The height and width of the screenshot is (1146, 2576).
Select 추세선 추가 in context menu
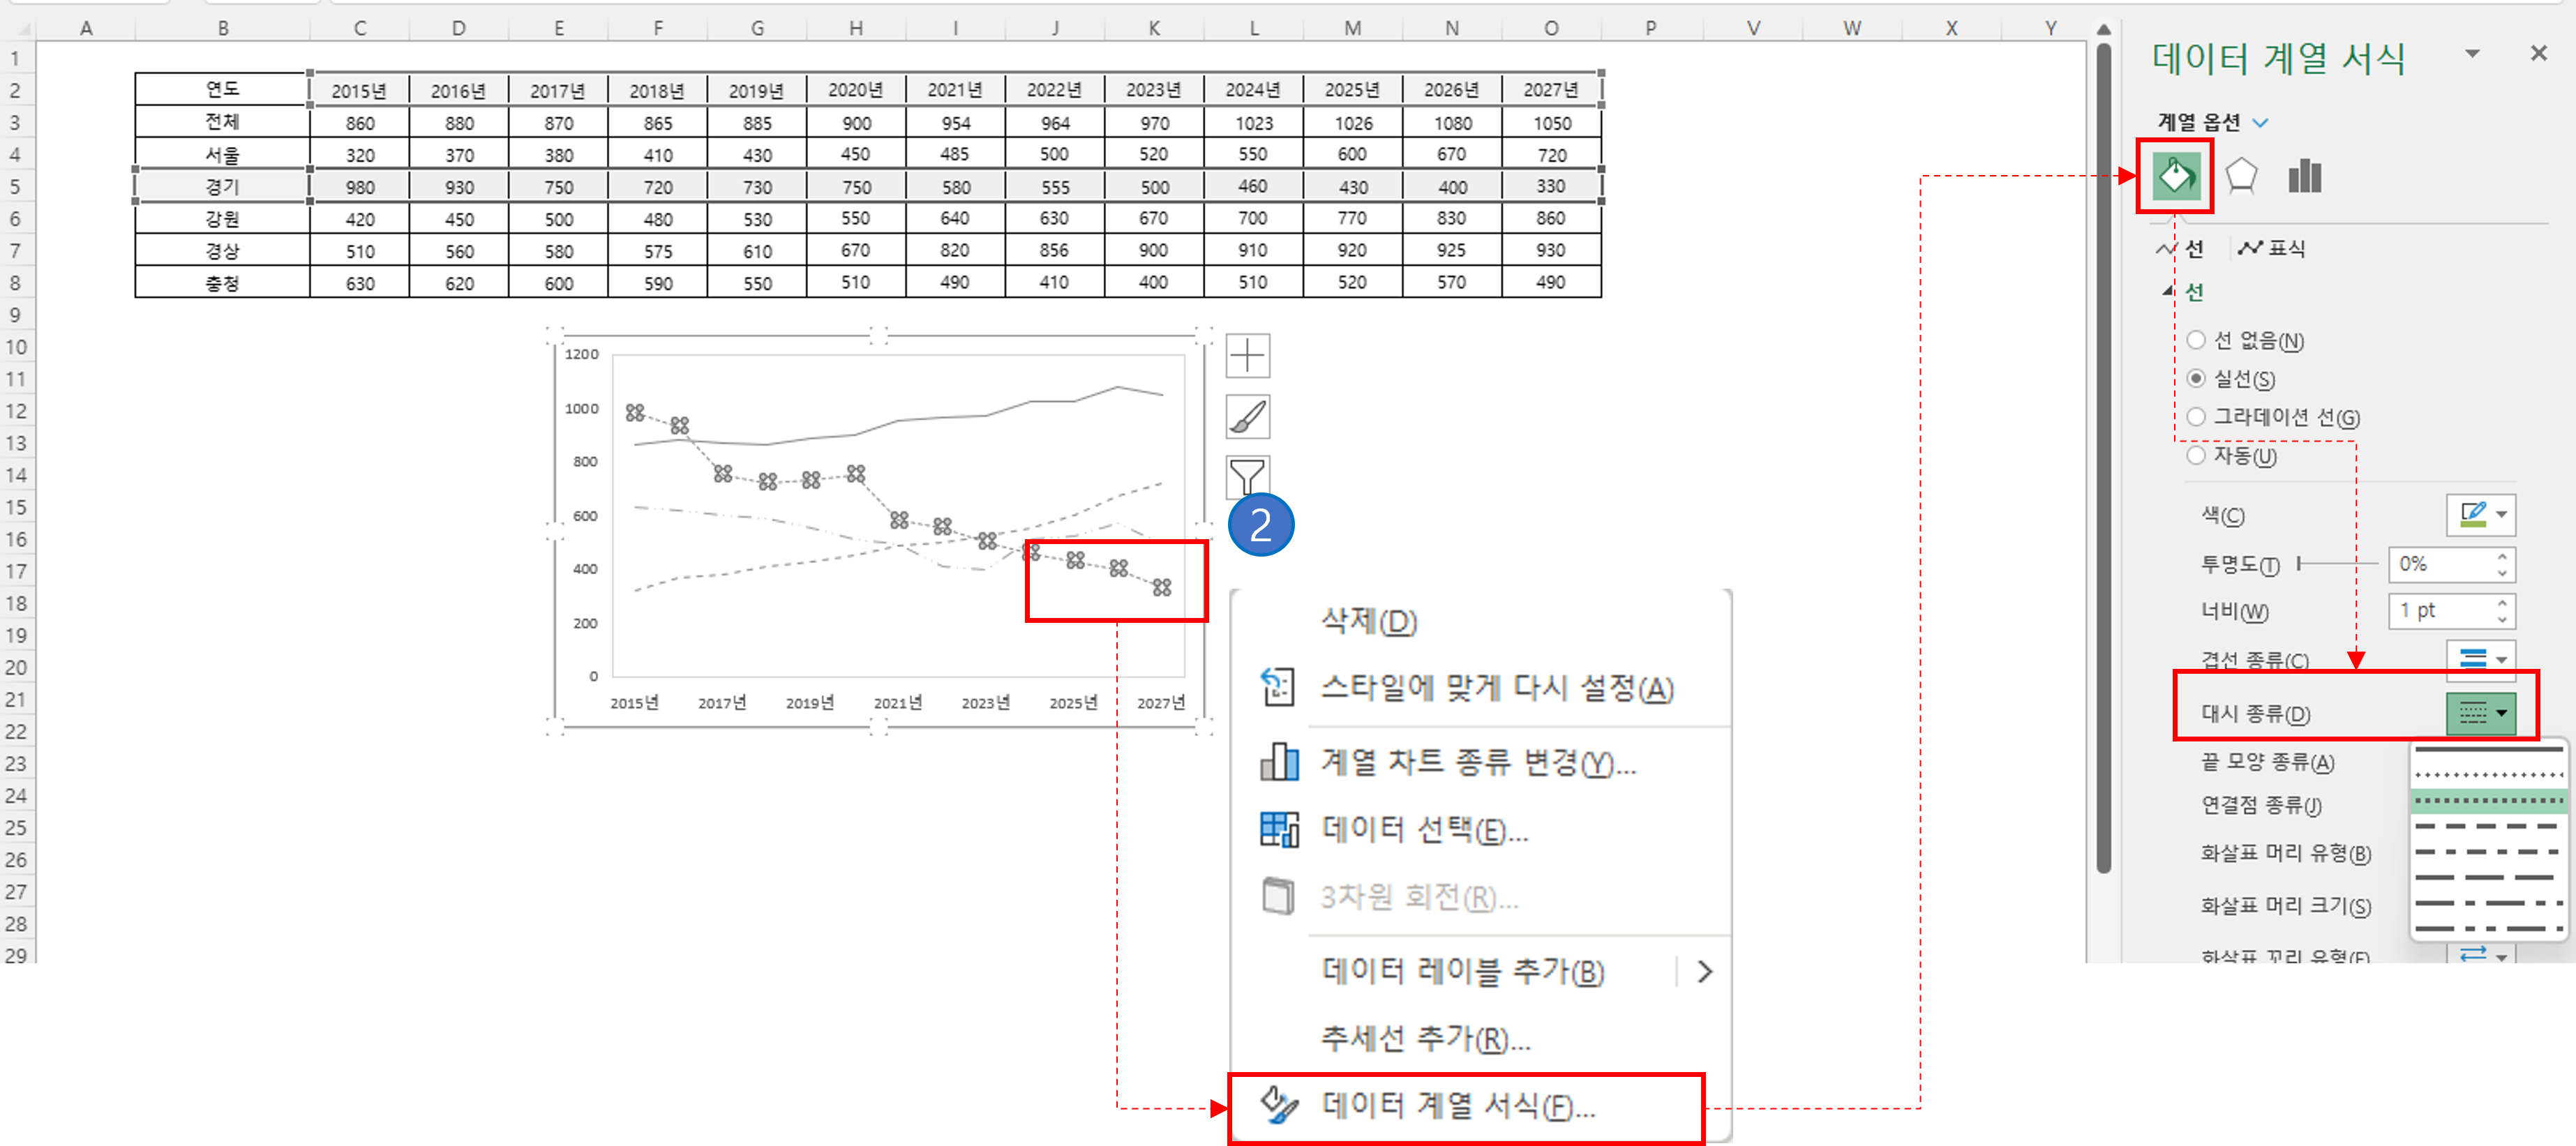coord(1424,1039)
